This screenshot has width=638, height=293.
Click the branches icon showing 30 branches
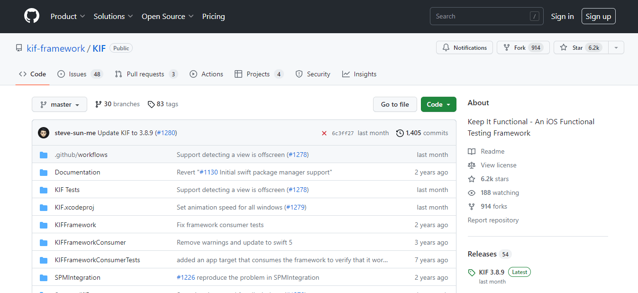(99, 104)
